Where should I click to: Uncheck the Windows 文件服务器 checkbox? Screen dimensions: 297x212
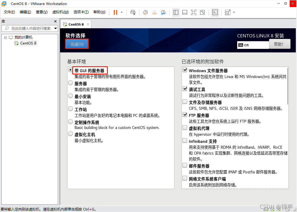[x=185, y=70]
